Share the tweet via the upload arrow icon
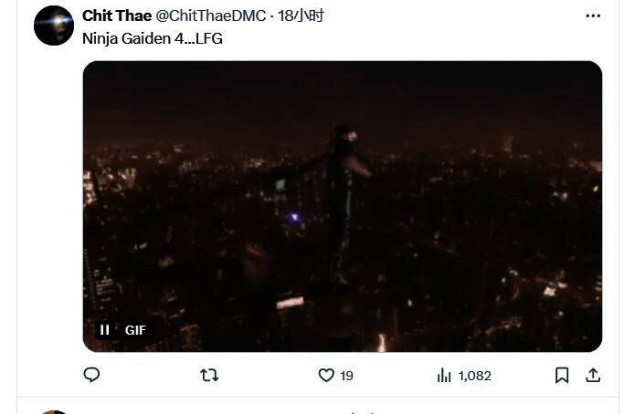The width and height of the screenshot is (634, 414). [593, 375]
